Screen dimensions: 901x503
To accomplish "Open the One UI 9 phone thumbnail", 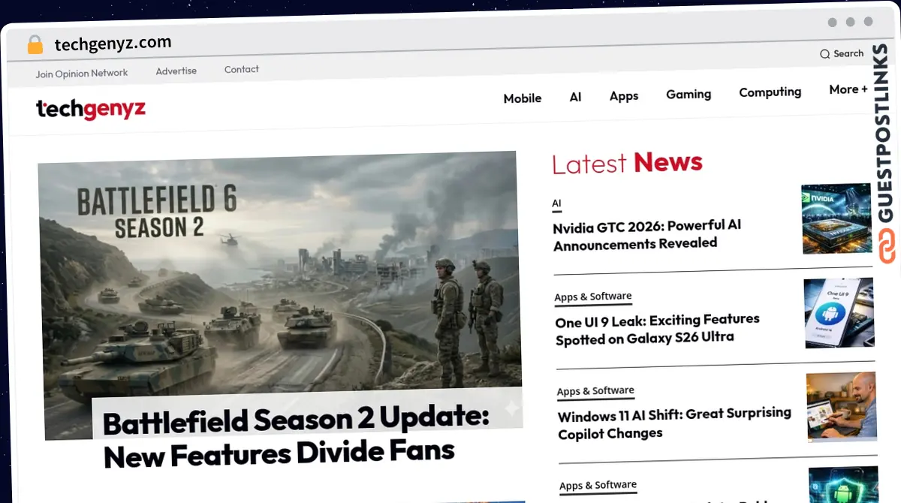I will pos(839,312).
